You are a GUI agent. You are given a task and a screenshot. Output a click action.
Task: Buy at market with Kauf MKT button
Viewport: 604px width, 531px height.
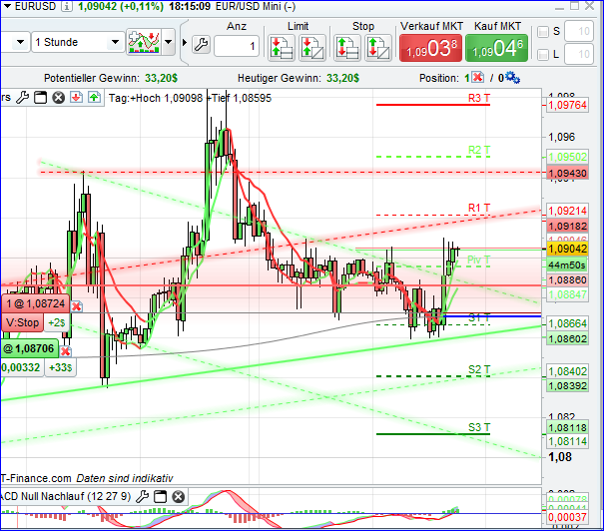[x=496, y=46]
